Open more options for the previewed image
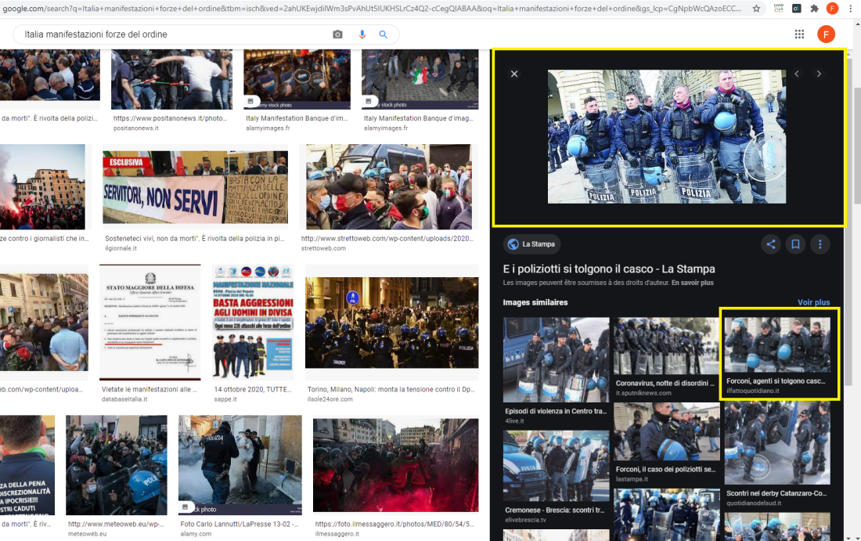The height and width of the screenshot is (541, 861). [x=820, y=244]
